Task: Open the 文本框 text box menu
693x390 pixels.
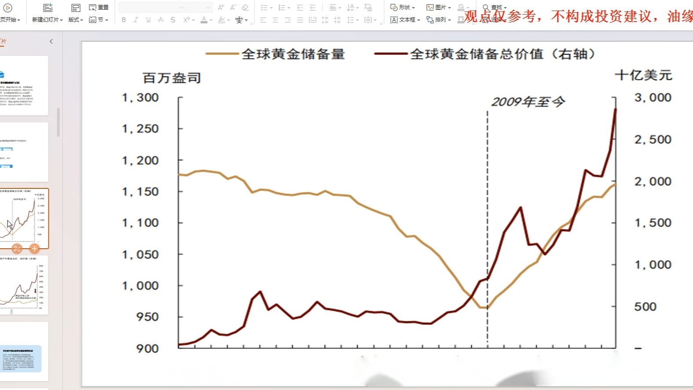Action: pos(405,20)
